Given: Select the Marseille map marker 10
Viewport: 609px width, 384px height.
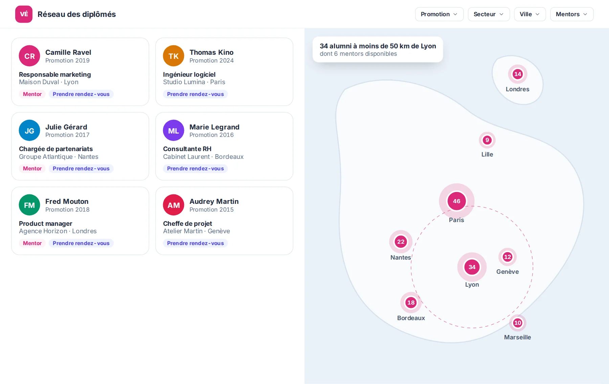Looking at the screenshot, I should point(518,323).
